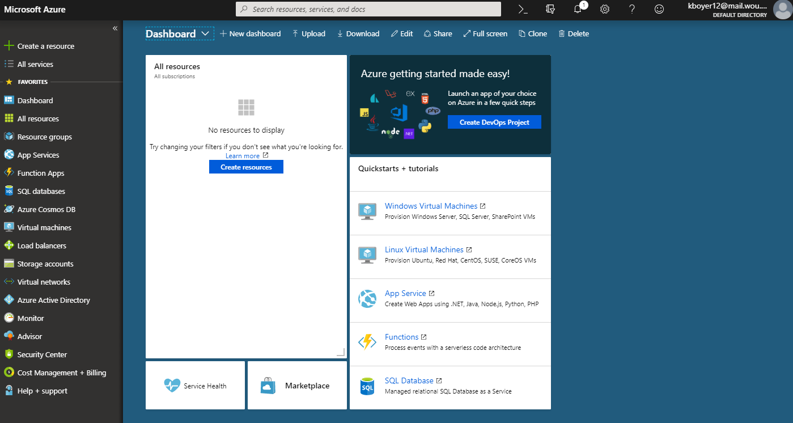The height and width of the screenshot is (423, 793).
Task: Delete the dashboard
Action: [573, 33]
